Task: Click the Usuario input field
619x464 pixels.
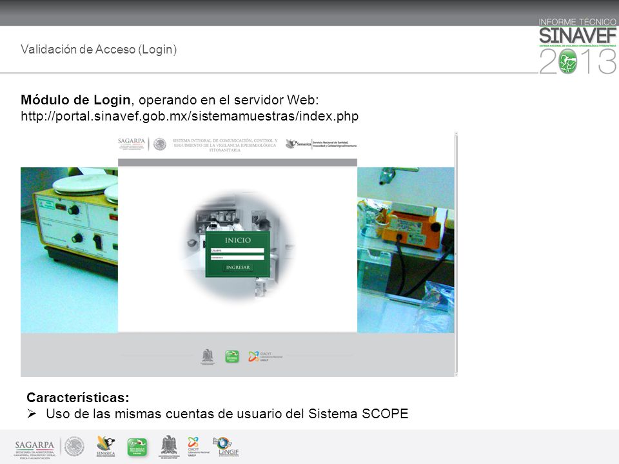Action: [x=237, y=251]
